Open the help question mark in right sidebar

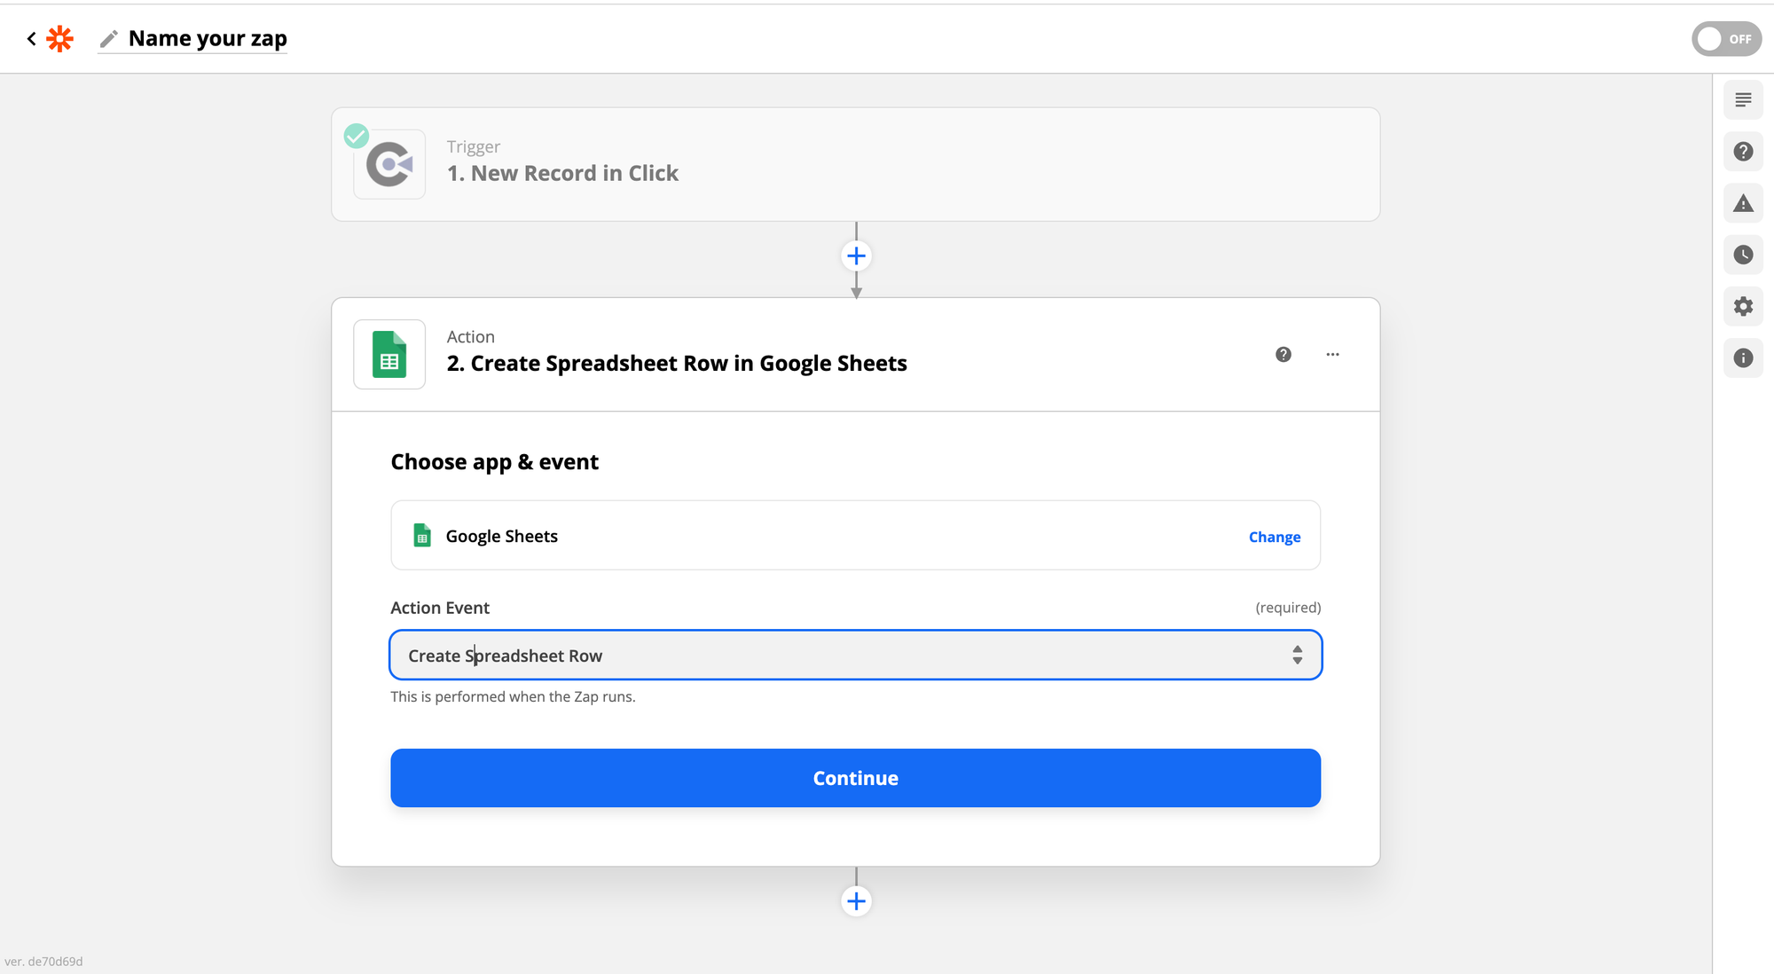tap(1743, 152)
